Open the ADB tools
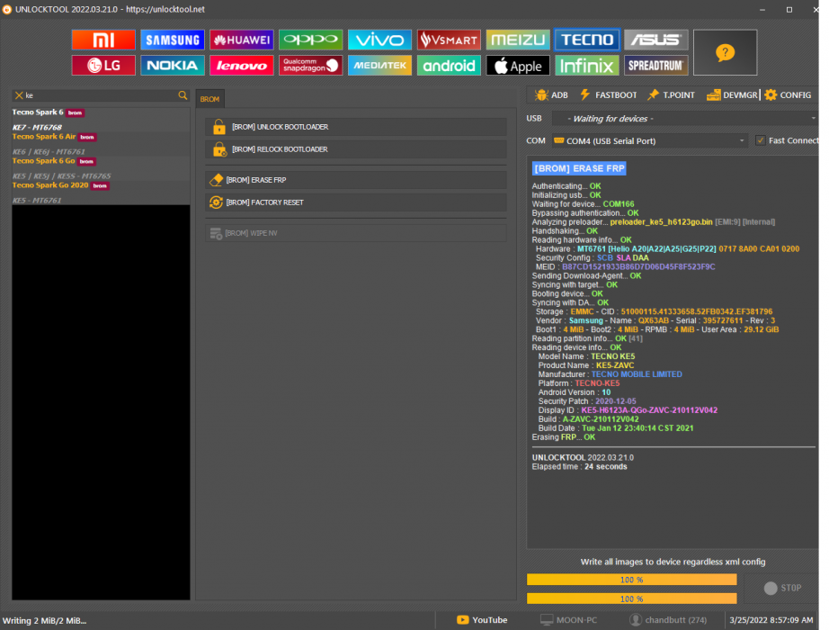Viewport: 829px width, 630px height. tap(551, 95)
